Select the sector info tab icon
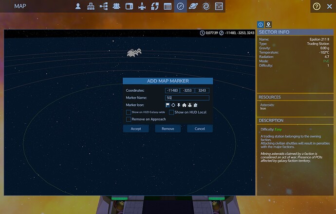The image size is (336, 214). point(261,24)
